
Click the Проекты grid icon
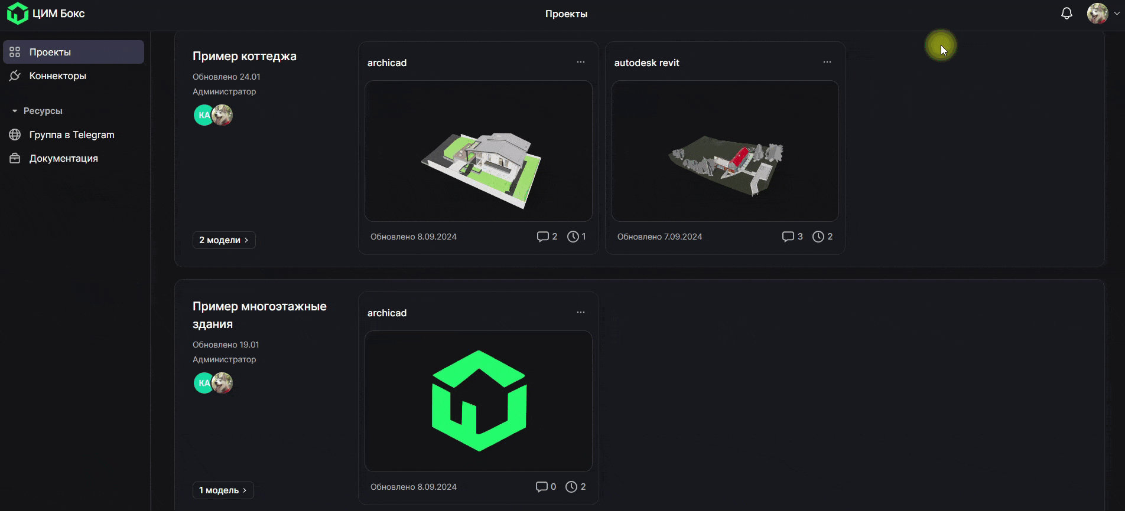pos(15,52)
